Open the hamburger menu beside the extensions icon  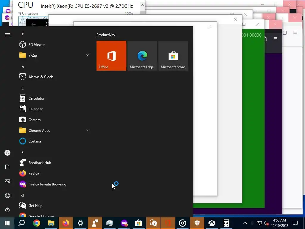295,32
